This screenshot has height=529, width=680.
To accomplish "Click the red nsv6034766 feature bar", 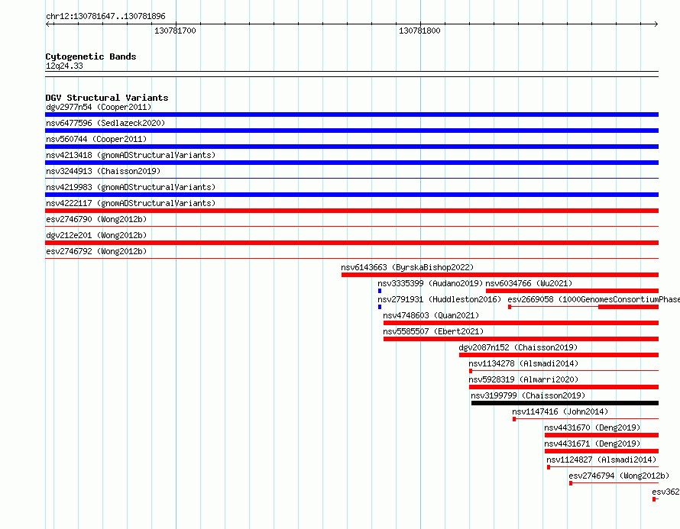I will pyautogui.click(x=572, y=291).
